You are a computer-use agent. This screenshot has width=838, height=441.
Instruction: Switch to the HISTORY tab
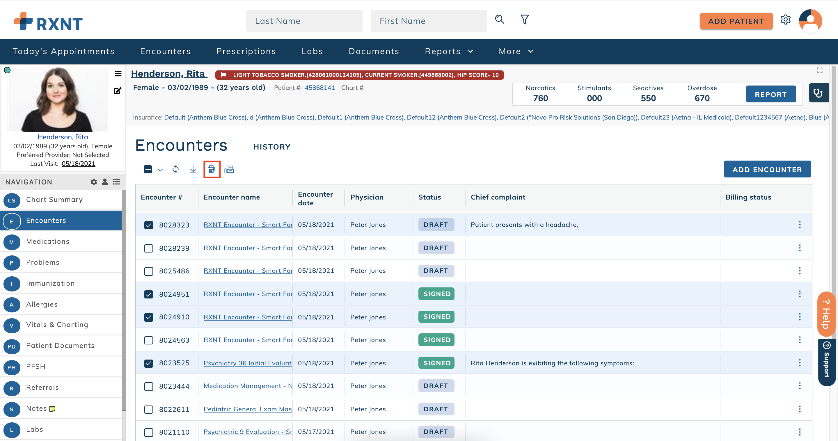272,147
